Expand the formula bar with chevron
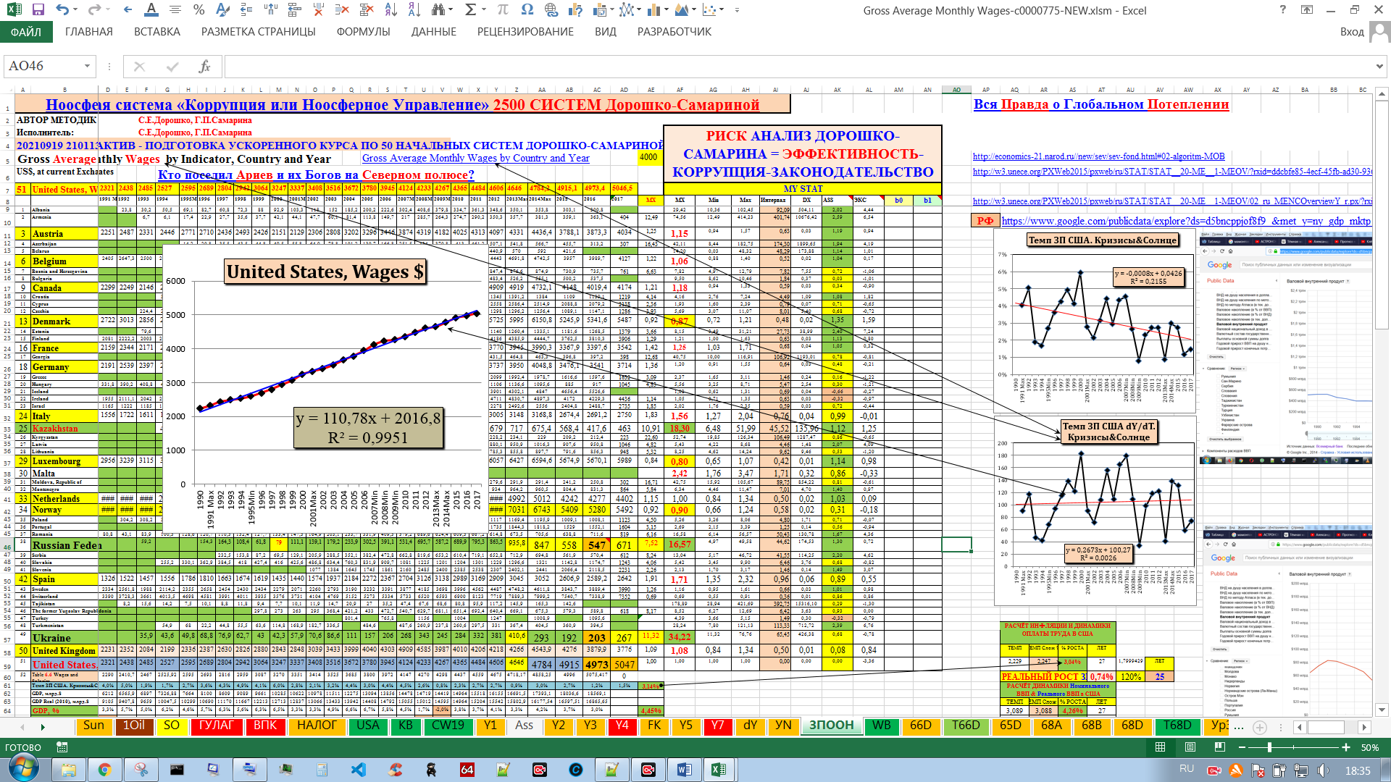 tap(1379, 67)
